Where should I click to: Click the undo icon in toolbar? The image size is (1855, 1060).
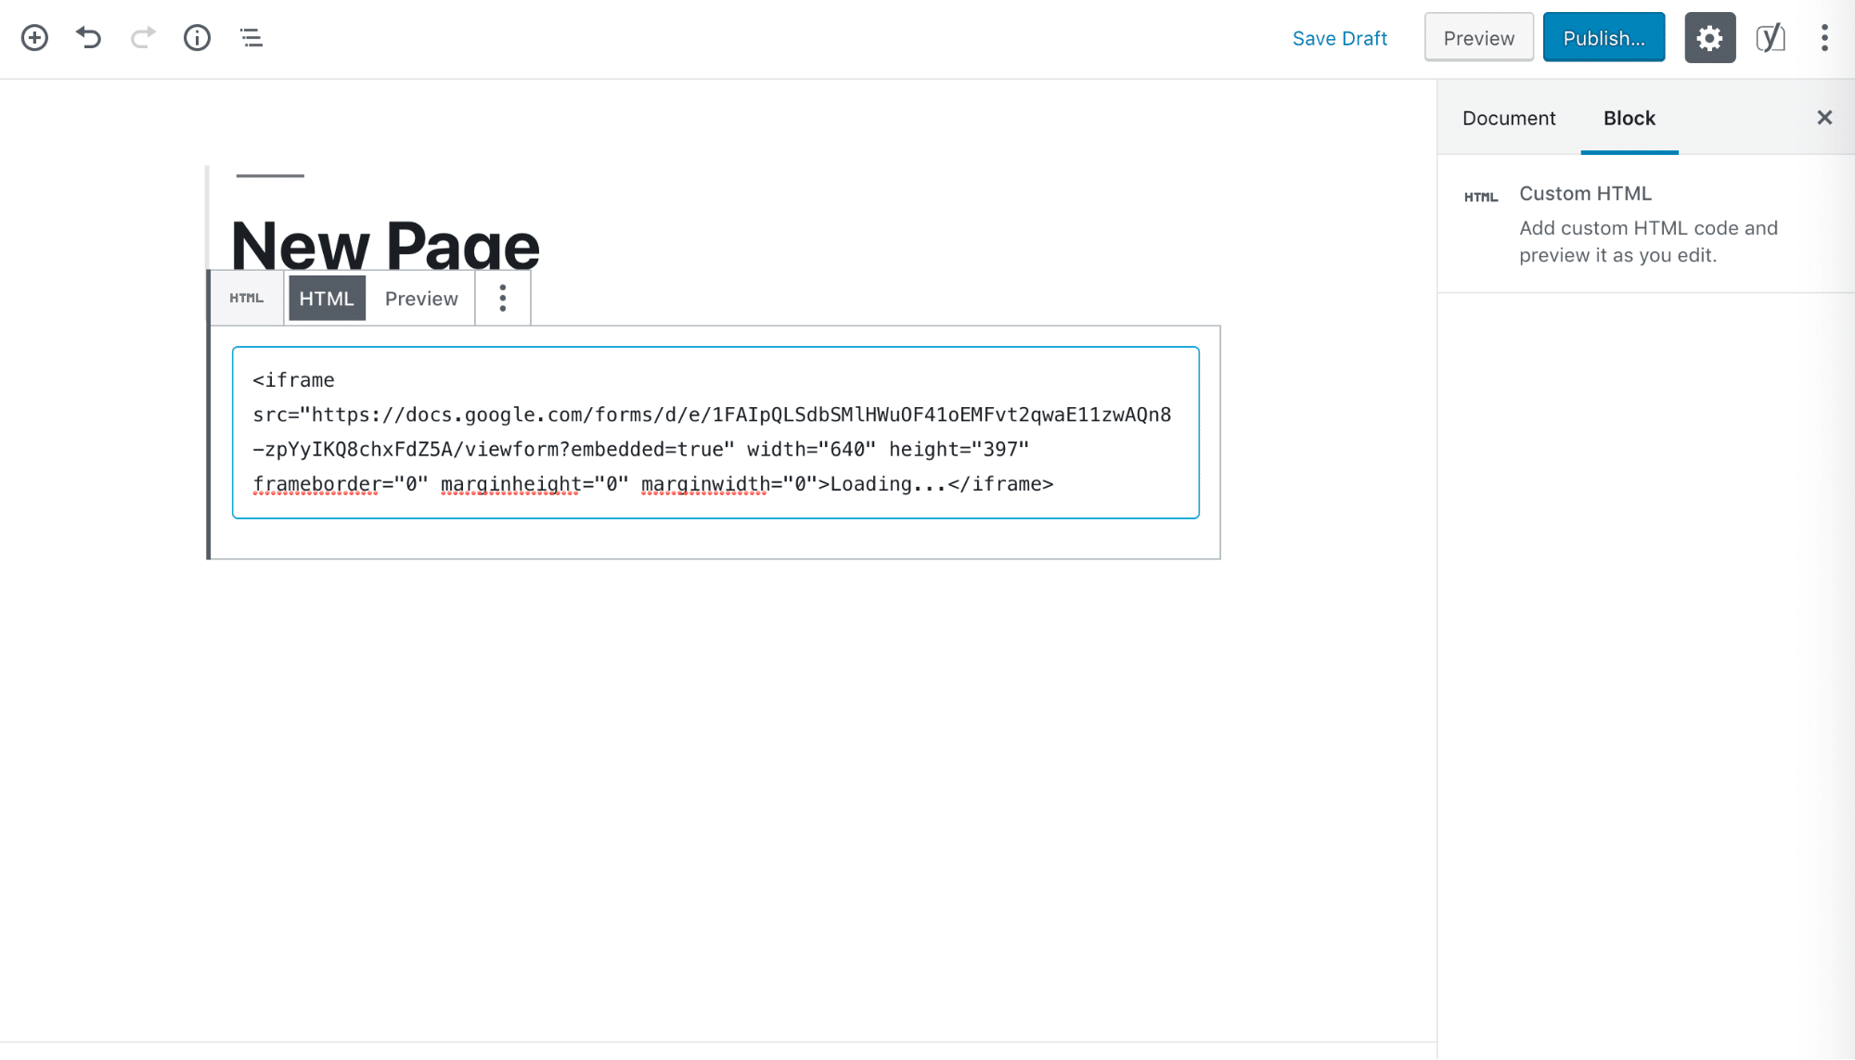(88, 37)
